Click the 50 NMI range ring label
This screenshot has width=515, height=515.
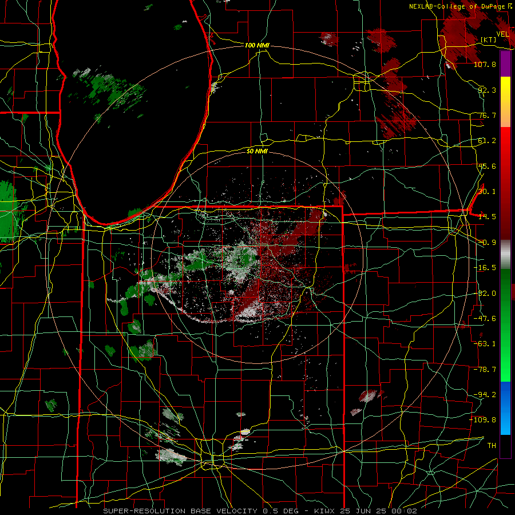pos(257,151)
